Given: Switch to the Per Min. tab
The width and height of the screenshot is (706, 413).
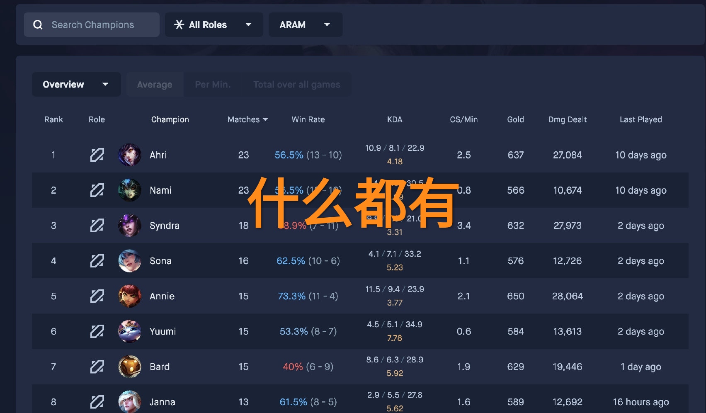Looking at the screenshot, I should pos(213,84).
